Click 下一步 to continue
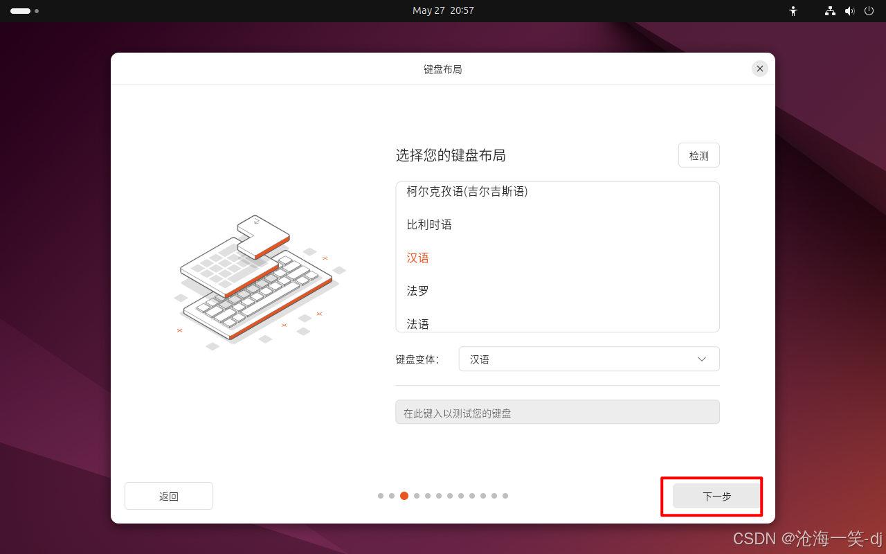 (717, 496)
